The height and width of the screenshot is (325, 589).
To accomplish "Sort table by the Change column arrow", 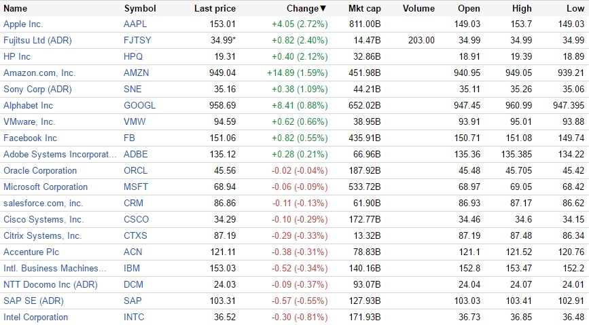I will (323, 9).
